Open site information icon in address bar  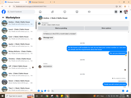pyautogui.click(x=14, y=6)
